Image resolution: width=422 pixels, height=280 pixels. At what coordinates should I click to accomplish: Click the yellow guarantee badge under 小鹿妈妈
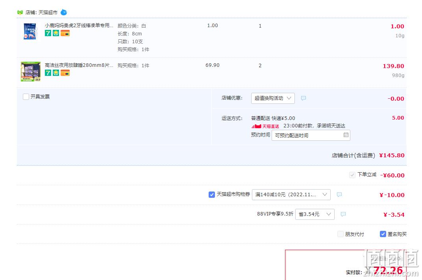click(x=56, y=33)
